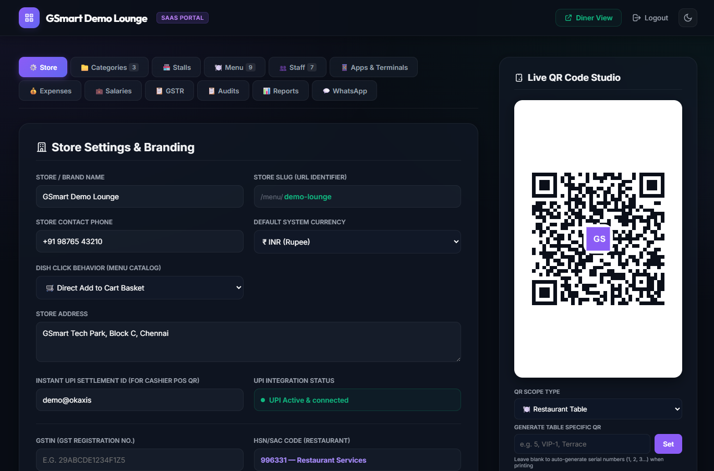Open the QR Scope Type dropdown
Screen dimensions: 714x471
point(598,409)
